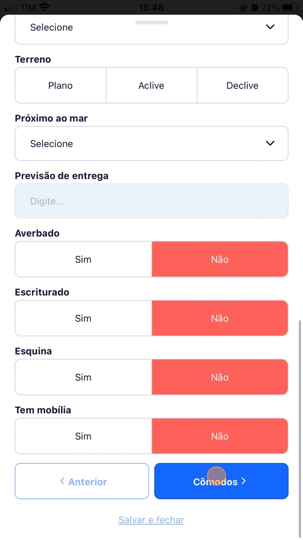This screenshot has height=540, width=303.
Task: Tap the Wi-Fi status icon
Action: pos(45,7)
